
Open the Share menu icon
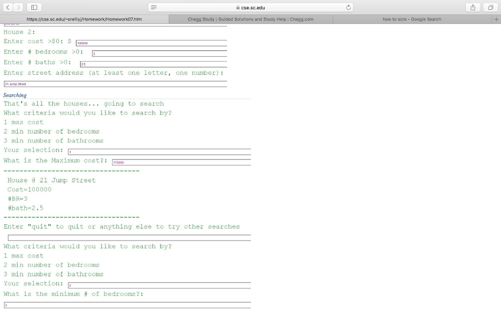pyautogui.click(x=473, y=7)
